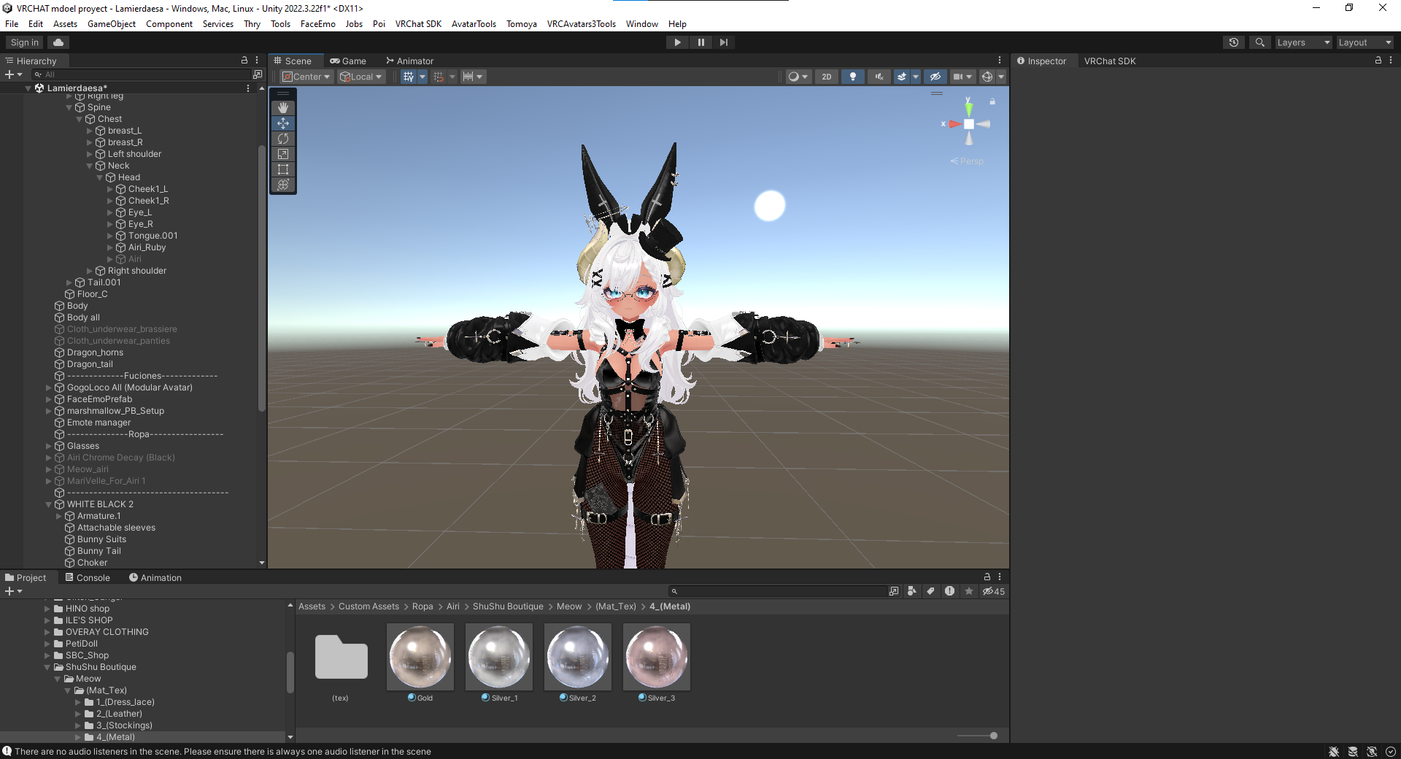Select the Move tool
The height and width of the screenshot is (759, 1401).
coord(283,123)
